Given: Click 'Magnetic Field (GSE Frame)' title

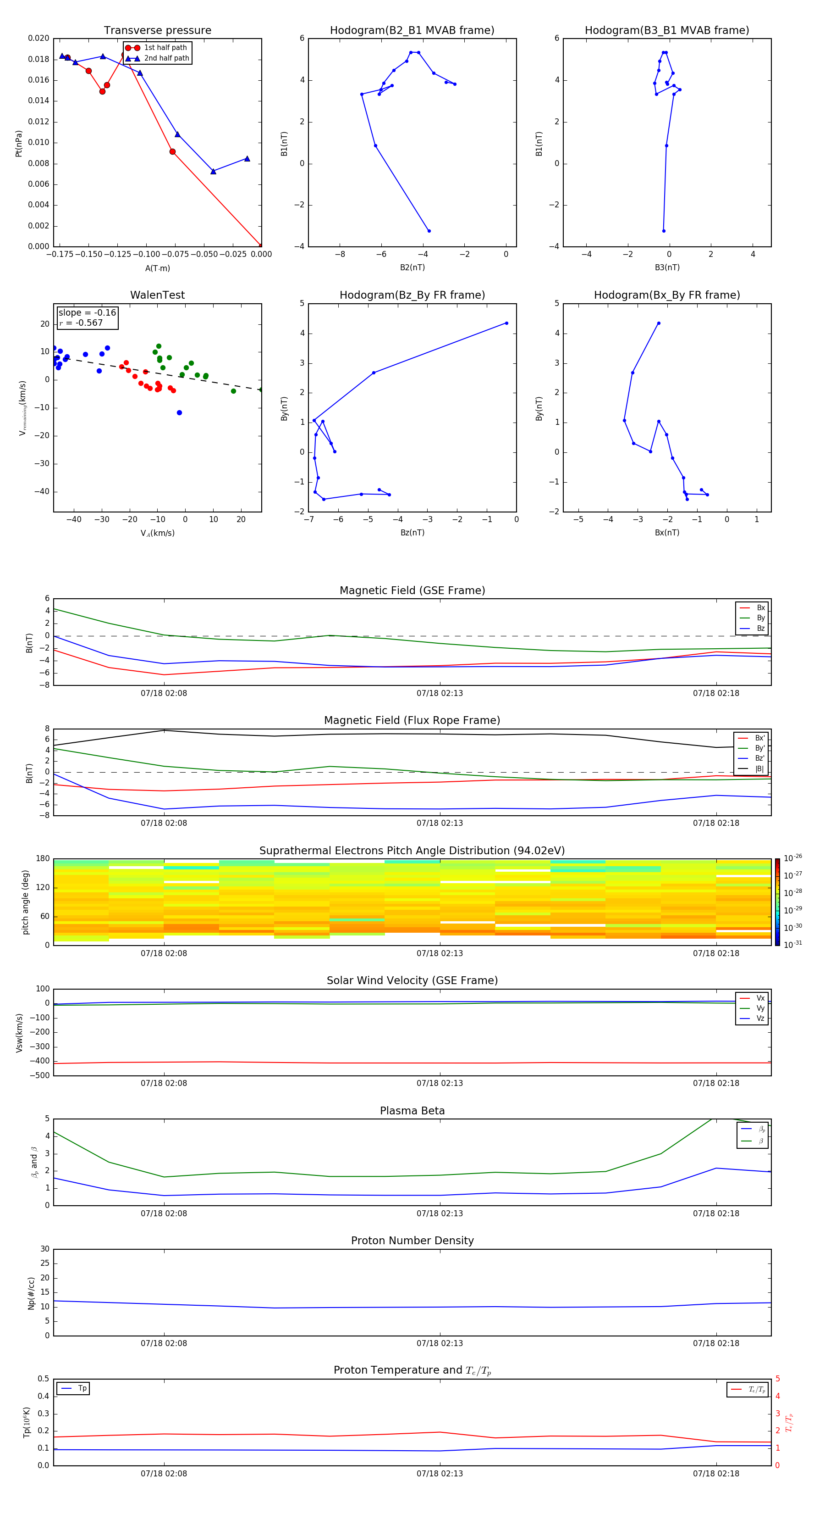Looking at the screenshot, I should tap(412, 590).
